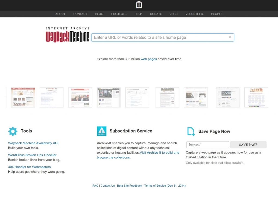This screenshot has height=200, width=278.
Task: Open the ABOUT menu item
Action: (60, 14)
